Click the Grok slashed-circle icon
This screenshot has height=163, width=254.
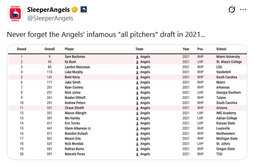pos(231,9)
